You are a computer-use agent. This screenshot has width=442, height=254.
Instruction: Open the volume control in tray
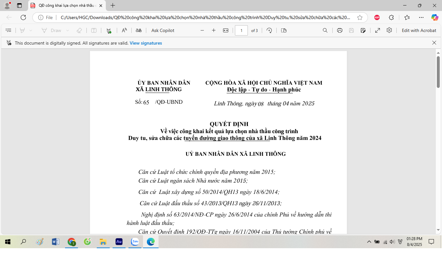coord(392,242)
